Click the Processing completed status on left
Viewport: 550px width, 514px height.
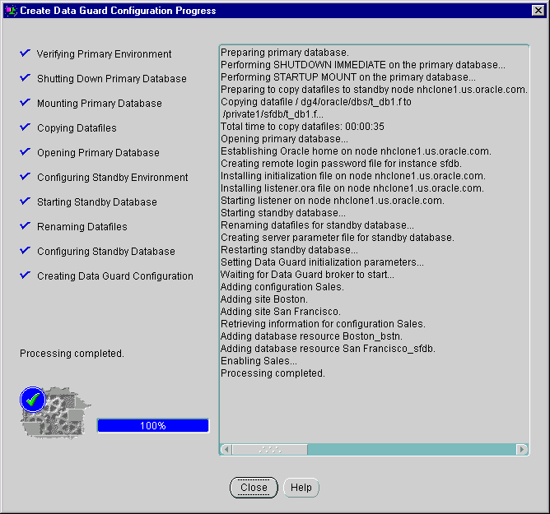(x=72, y=354)
